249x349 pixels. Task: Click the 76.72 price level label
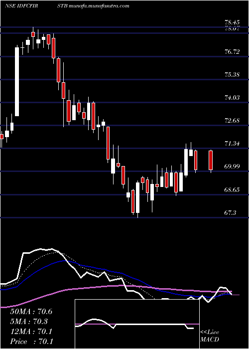click(232, 52)
